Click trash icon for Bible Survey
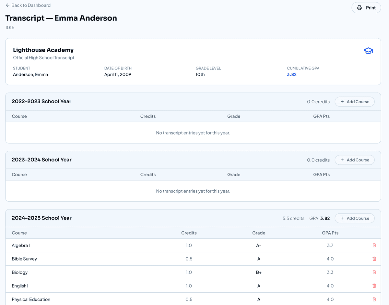Image resolution: width=389 pixels, height=305 pixels. tap(374, 259)
